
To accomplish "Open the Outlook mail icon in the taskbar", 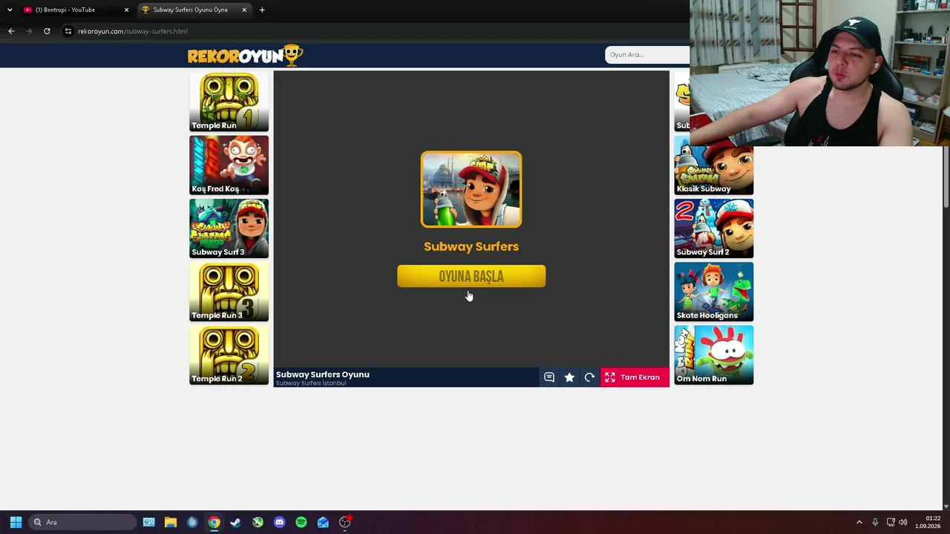I will pos(323,522).
